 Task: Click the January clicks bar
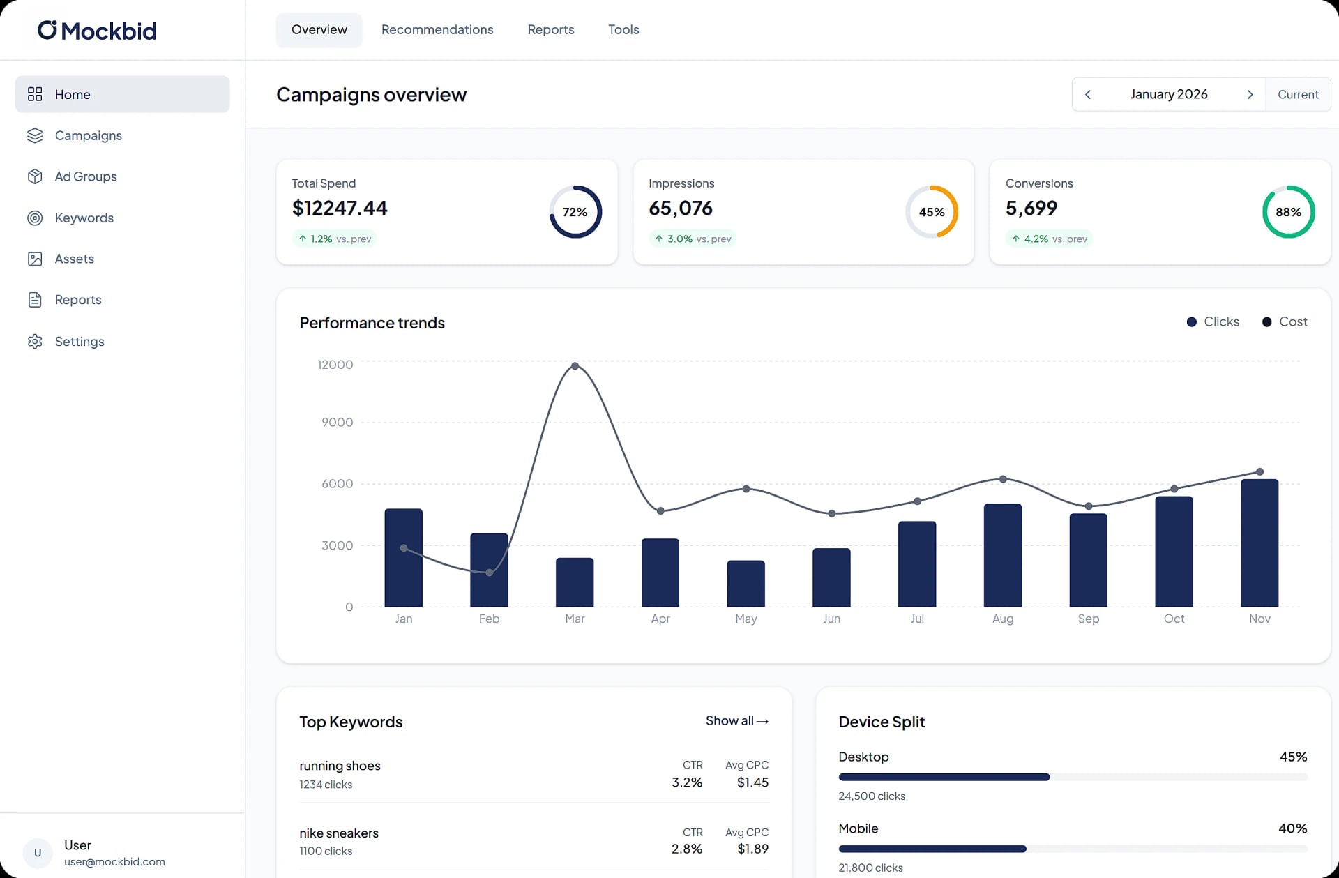pyautogui.click(x=403, y=558)
